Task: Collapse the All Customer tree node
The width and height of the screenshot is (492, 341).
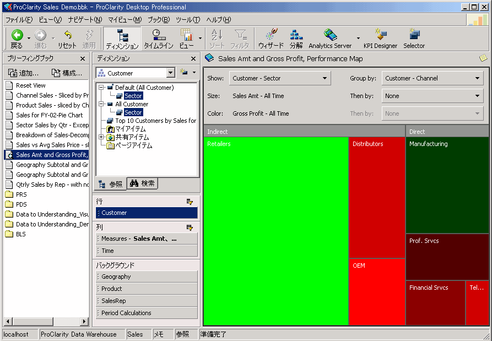Action: pos(101,104)
